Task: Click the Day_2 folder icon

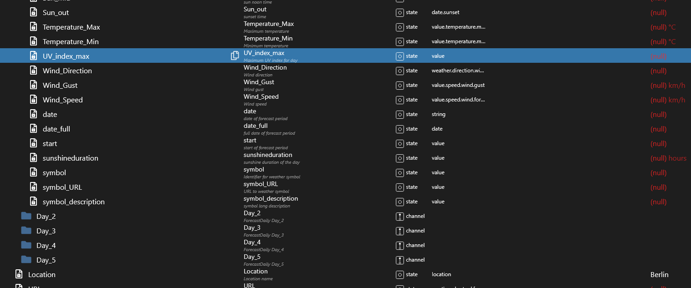Action: [26, 216]
